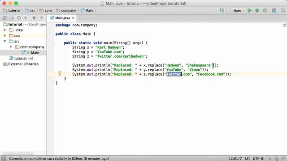Hide the project tool window icon
The width and height of the screenshot is (287, 161).
point(42,18)
